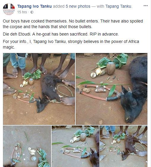Open the three-dot post options menu
Viewport: 151px width, 167px height.
146,6
